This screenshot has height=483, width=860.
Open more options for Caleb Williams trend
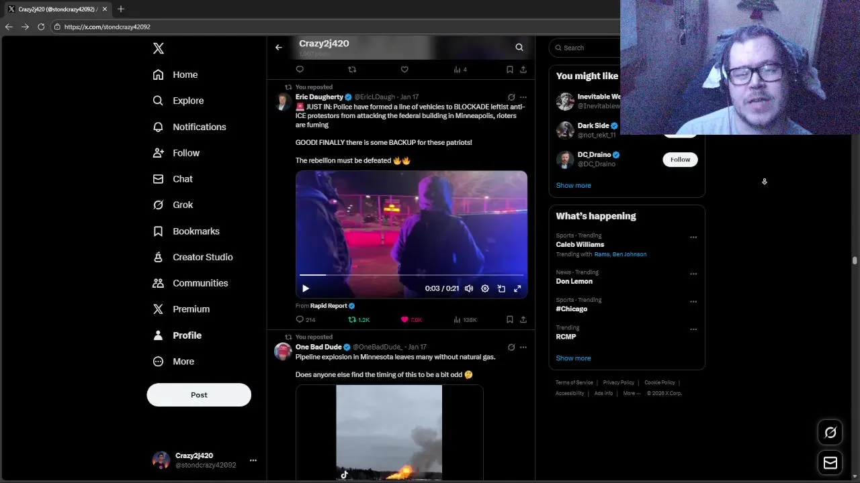coord(693,237)
